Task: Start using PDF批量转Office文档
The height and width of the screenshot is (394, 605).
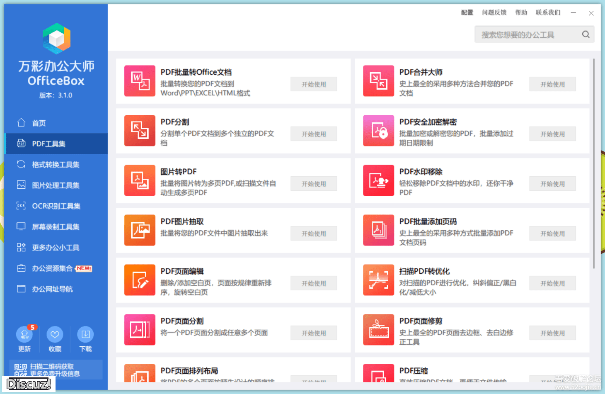Action: [x=314, y=84]
